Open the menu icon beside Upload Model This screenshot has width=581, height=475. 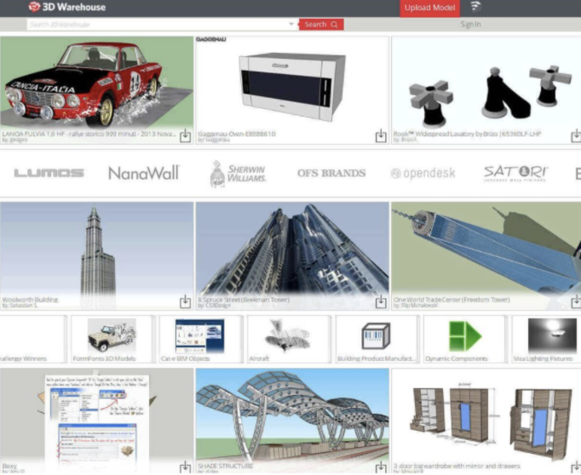pyautogui.click(x=475, y=7)
